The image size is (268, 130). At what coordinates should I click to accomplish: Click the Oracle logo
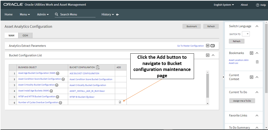(13, 5)
